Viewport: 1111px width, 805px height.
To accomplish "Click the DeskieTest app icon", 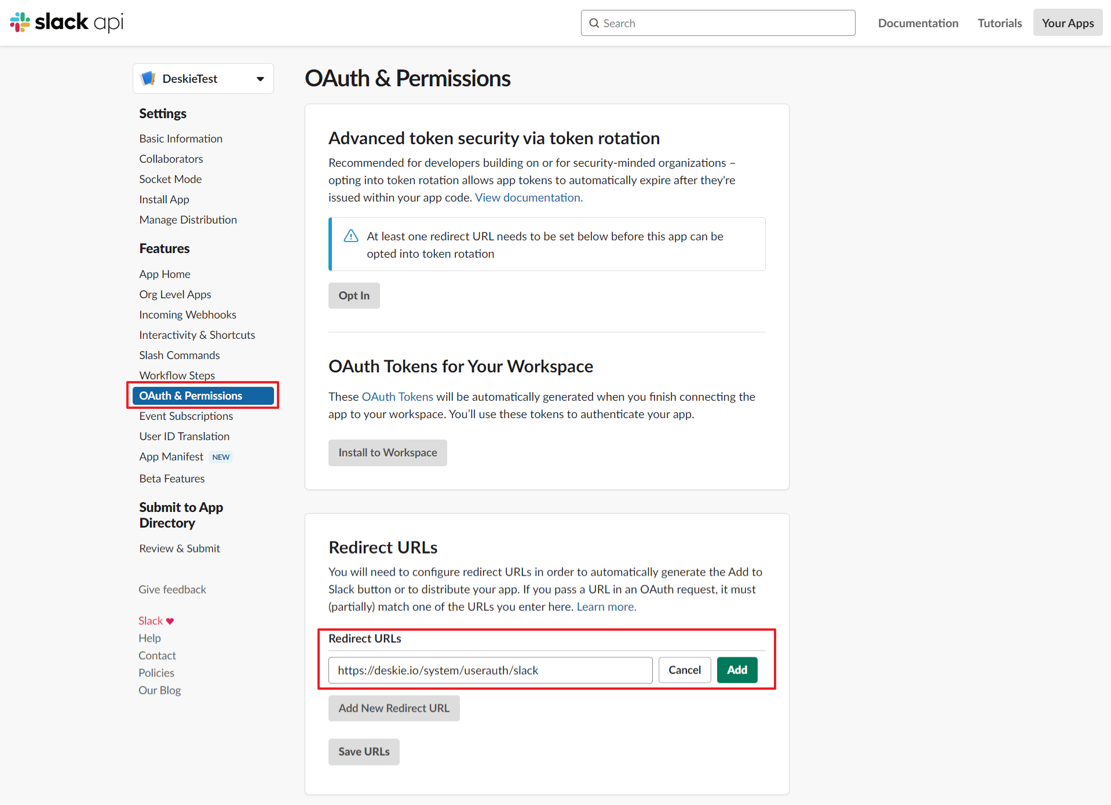I will pyautogui.click(x=148, y=78).
